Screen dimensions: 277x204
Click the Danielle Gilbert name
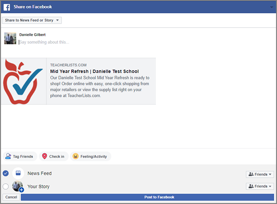coord(32,35)
